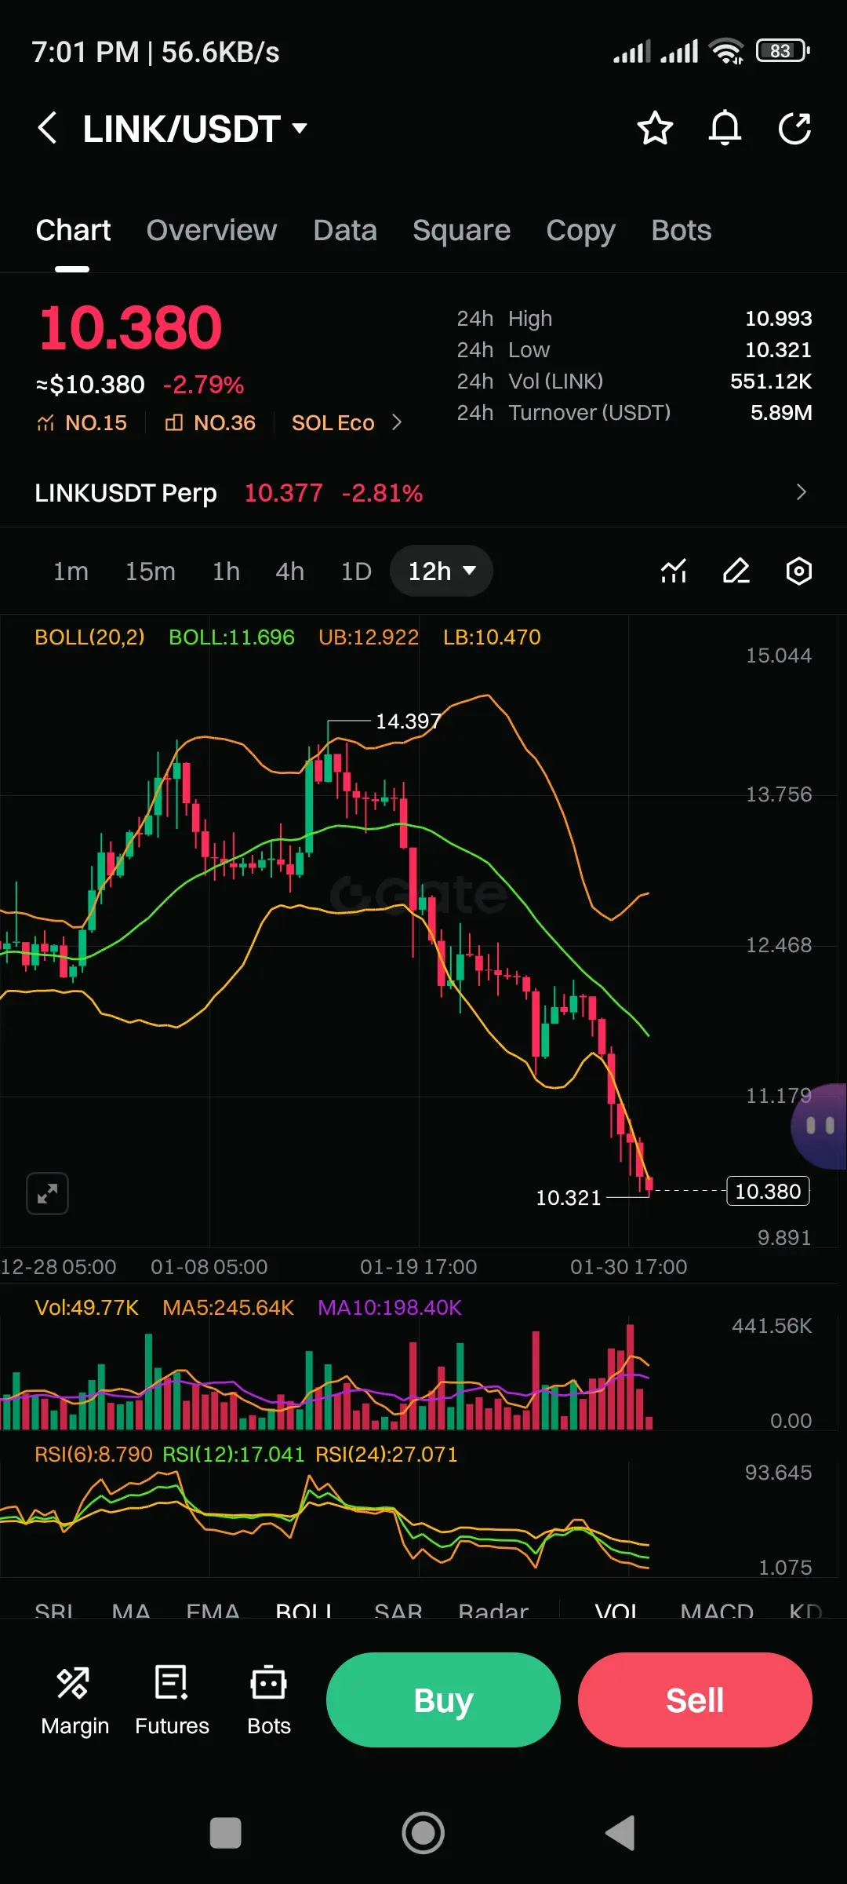This screenshot has width=847, height=1884.
Task: Tap the LB:10.470 lower band label
Action: tap(492, 637)
